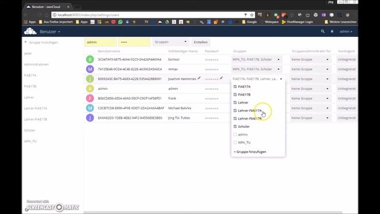This screenshot has height=214, width=380.
Task: Open the red Pocket bookmark icon
Action: point(113,22)
